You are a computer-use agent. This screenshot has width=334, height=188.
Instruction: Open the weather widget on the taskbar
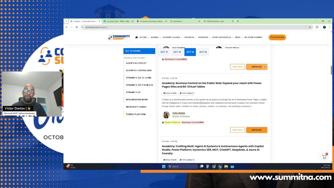70,166
